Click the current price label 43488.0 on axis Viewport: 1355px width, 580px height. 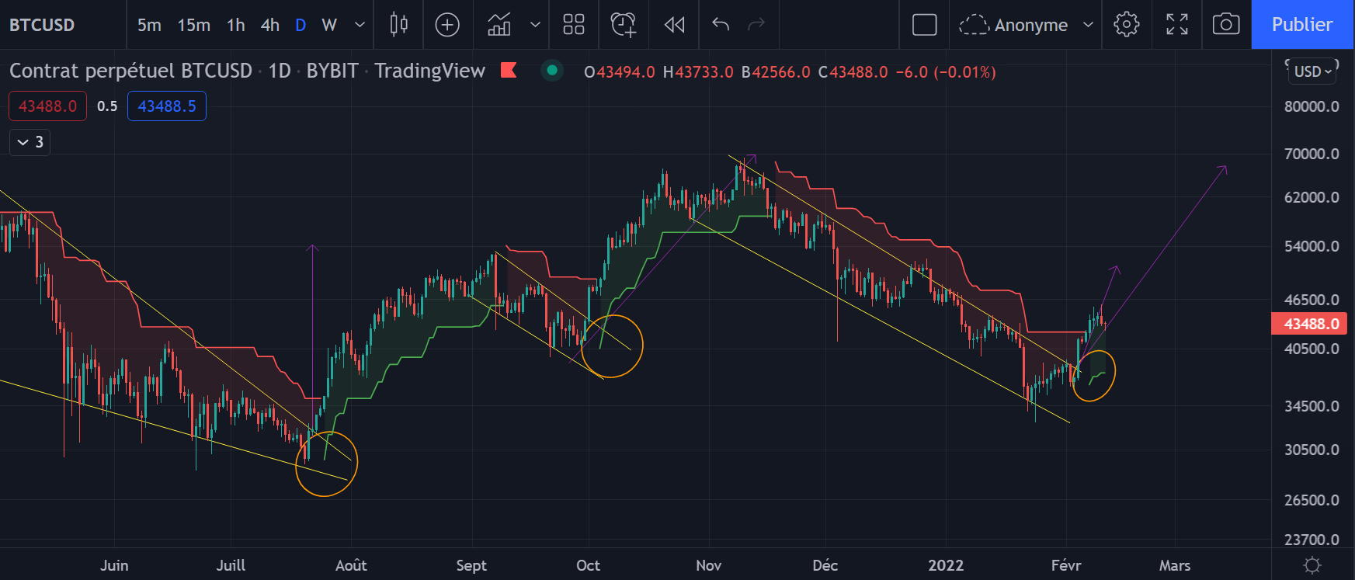pos(1310,324)
